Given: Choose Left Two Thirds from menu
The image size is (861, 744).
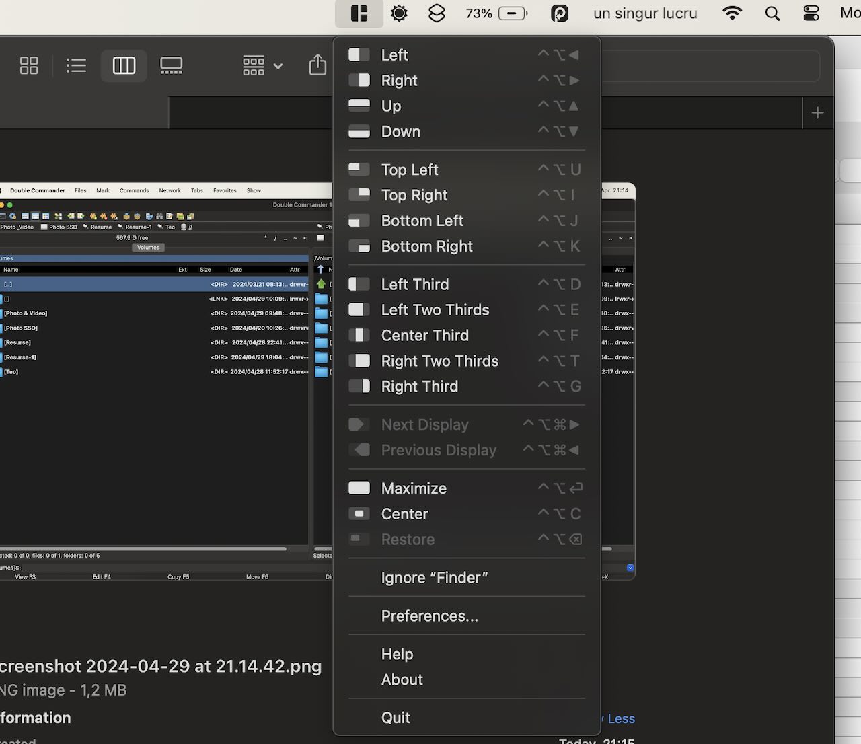Looking at the screenshot, I should point(435,310).
